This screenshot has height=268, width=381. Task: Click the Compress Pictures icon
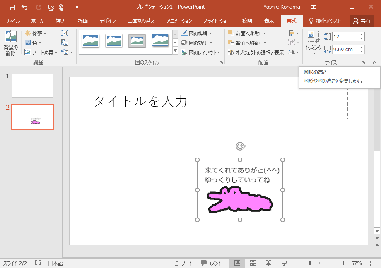pyautogui.click(x=64, y=33)
